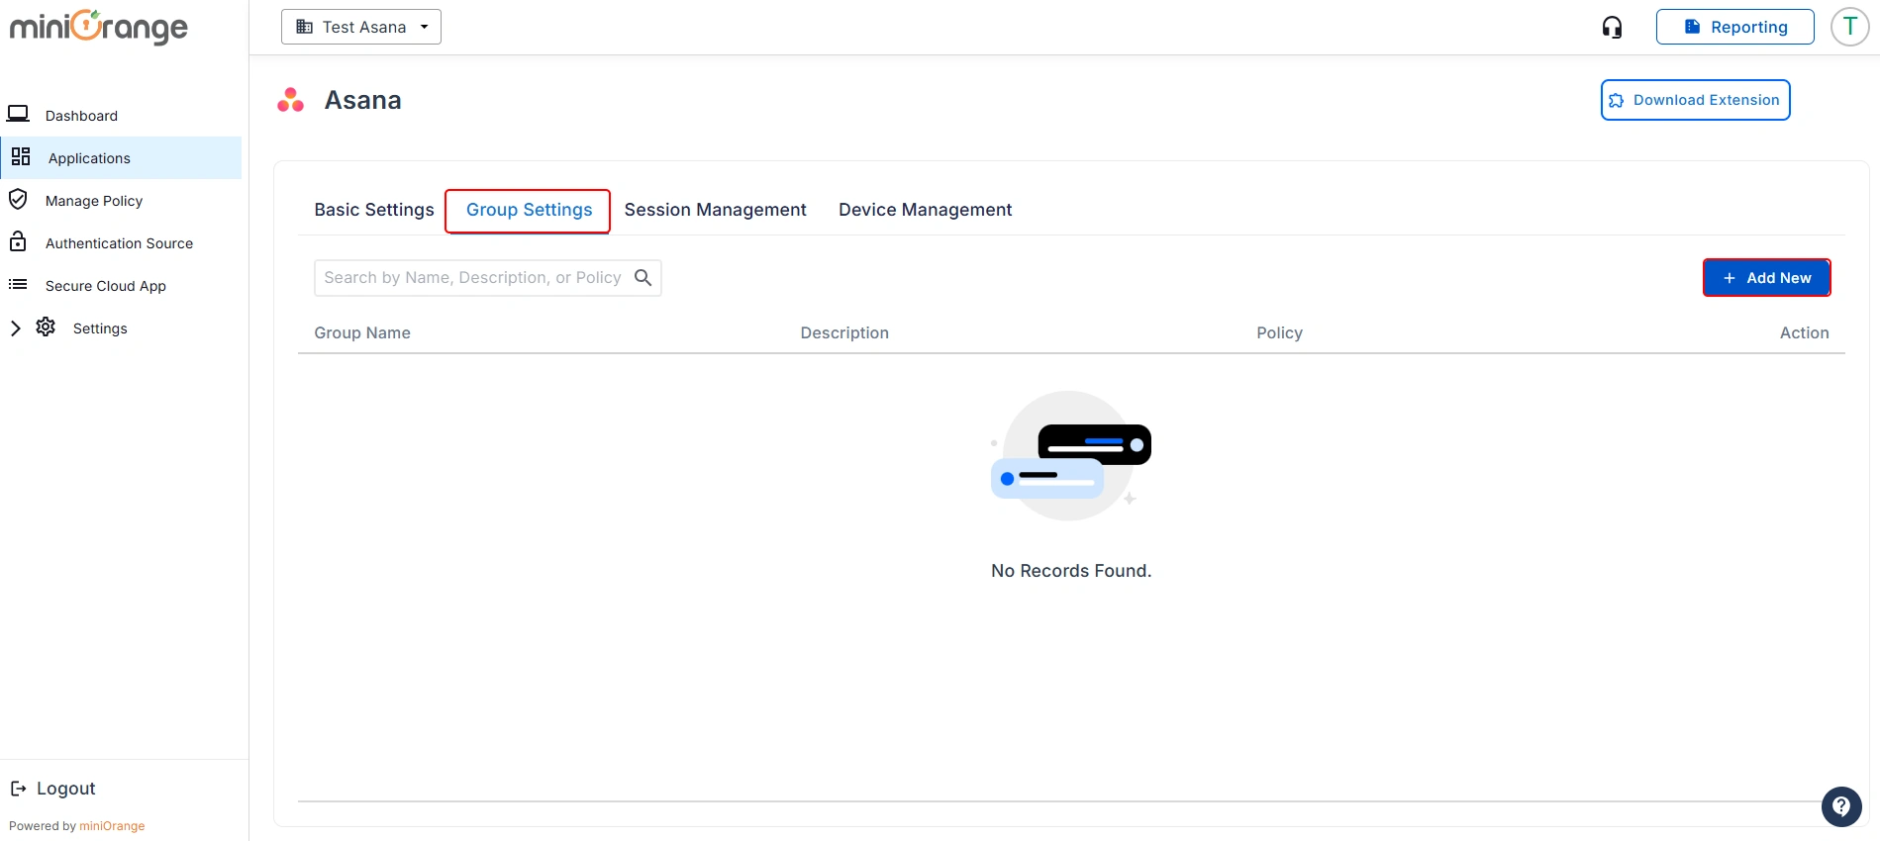Viewport: 1880px width, 841px height.
Task: Open the user avatar T menu
Action: 1849,27
